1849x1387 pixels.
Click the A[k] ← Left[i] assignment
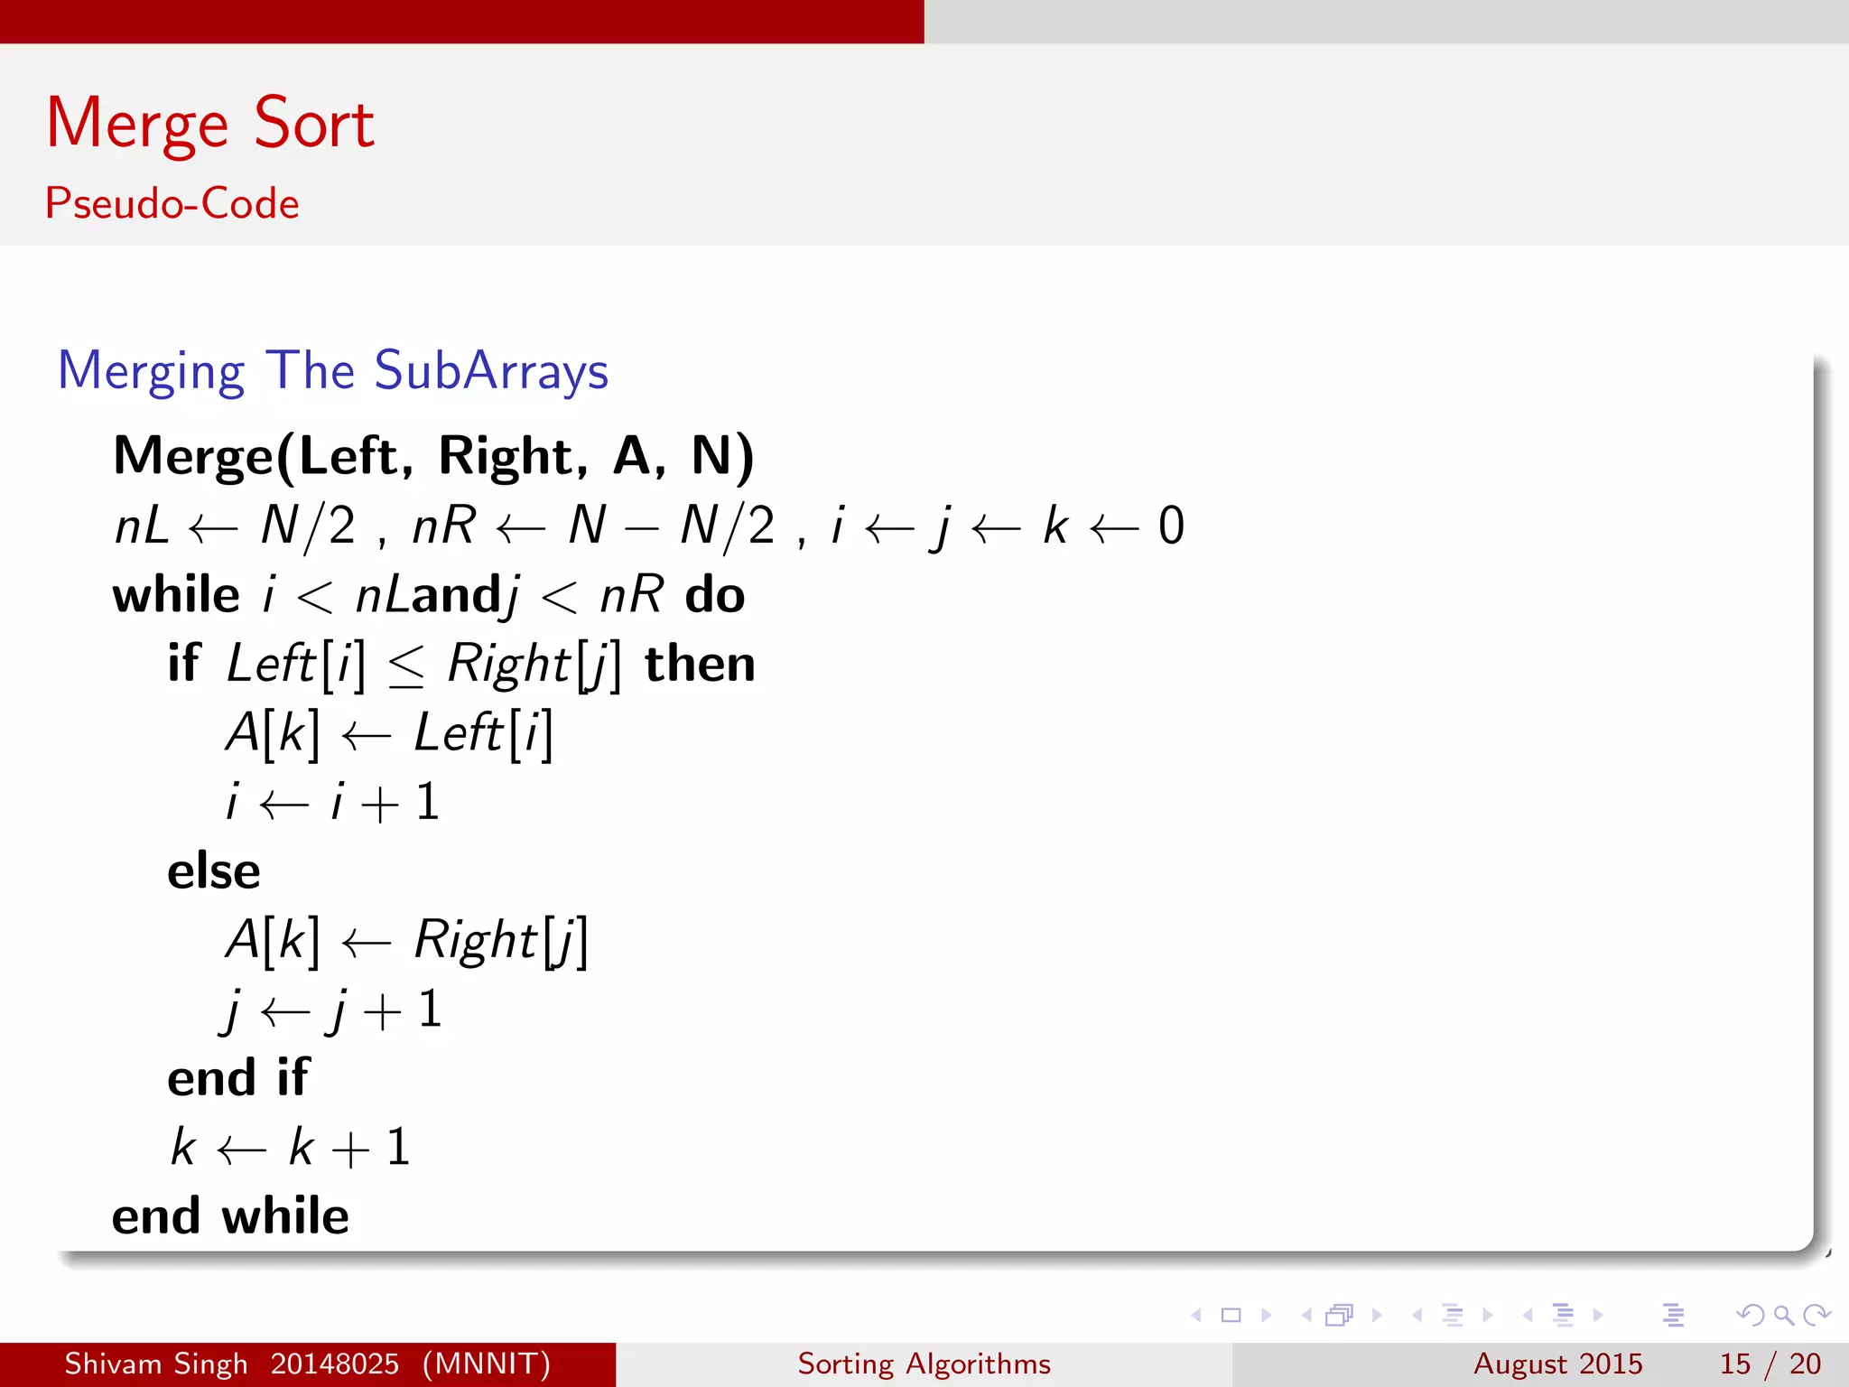(x=389, y=733)
